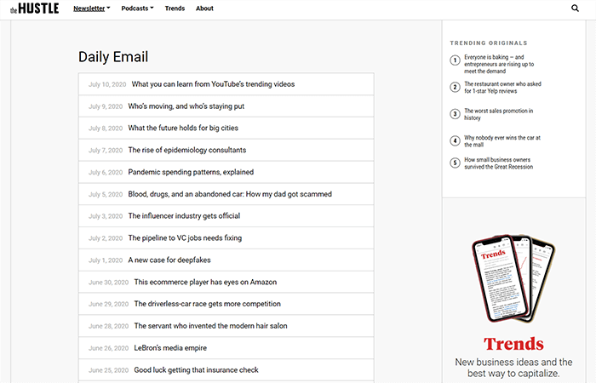Open "The servant who invented the modern hair salon"

(x=210, y=326)
